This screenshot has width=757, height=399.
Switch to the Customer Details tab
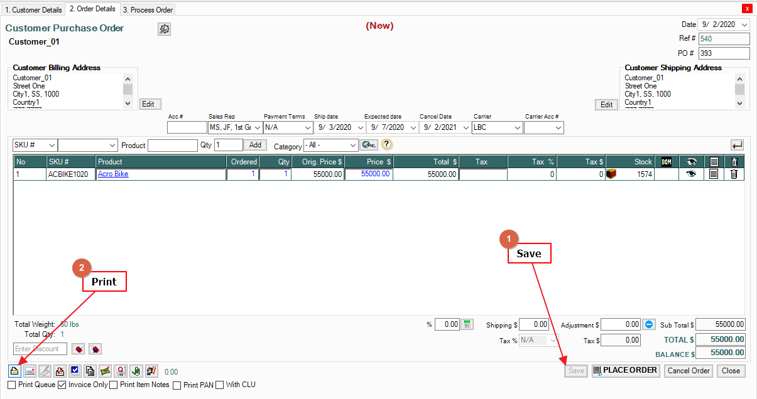33,9
